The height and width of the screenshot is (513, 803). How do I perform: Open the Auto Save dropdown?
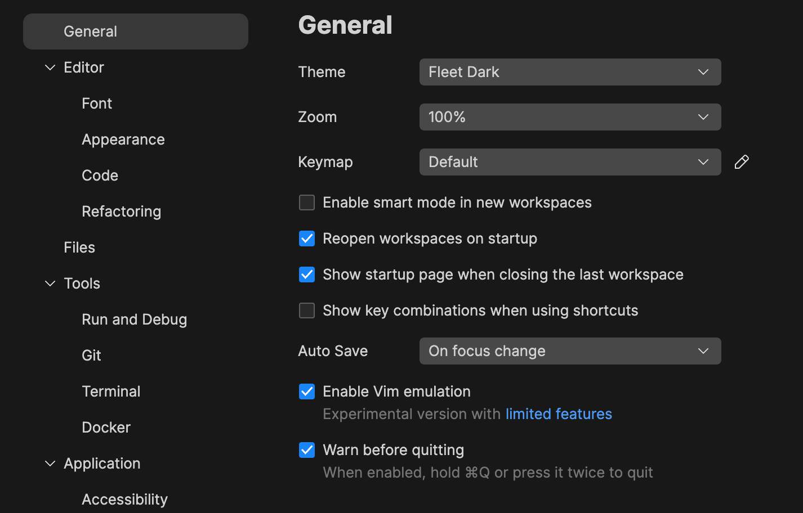point(570,351)
